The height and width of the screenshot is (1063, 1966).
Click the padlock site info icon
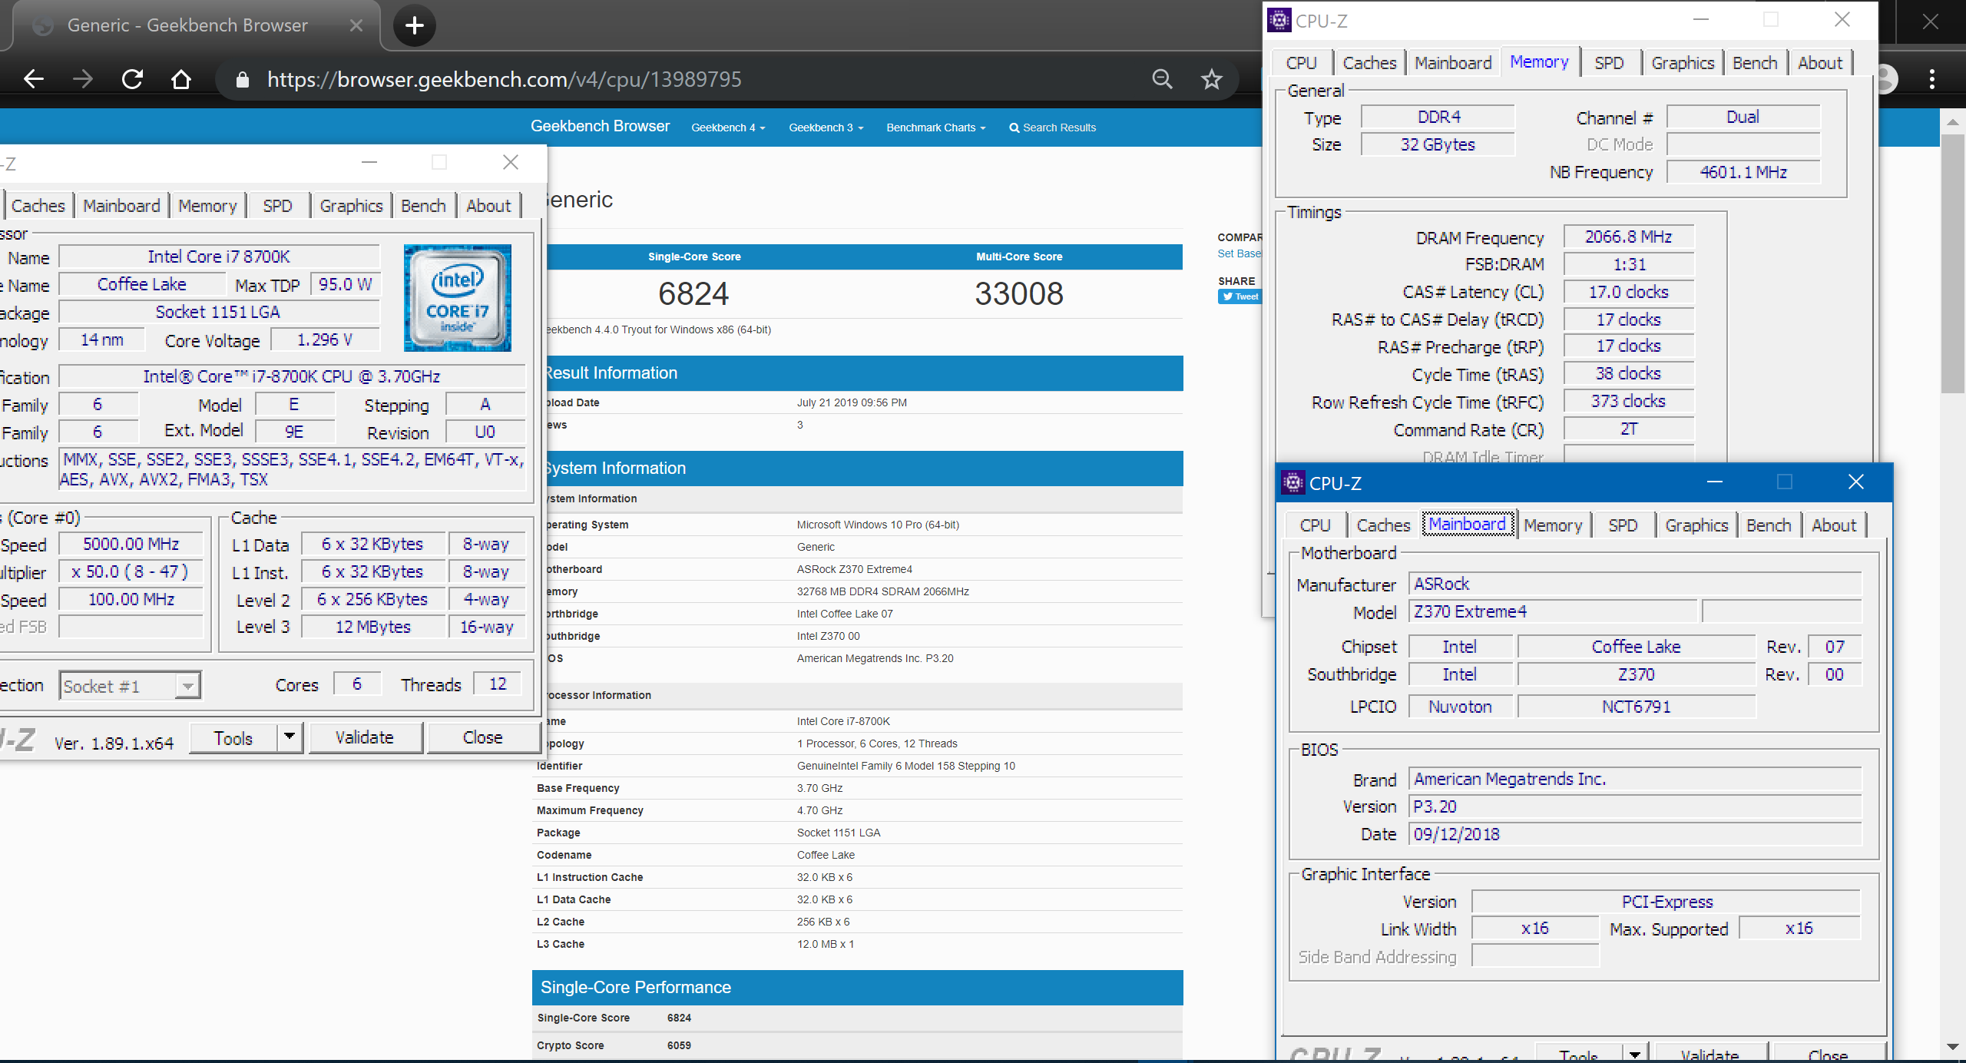pos(242,79)
